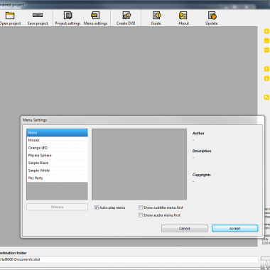270x270 pixels.
Task: Click the yellow plus add-title icon
Action: tap(266, 31)
